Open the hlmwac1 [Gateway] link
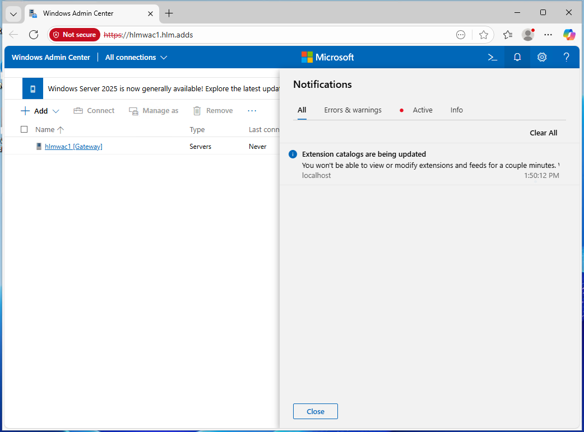The height and width of the screenshot is (432, 584). [73, 147]
